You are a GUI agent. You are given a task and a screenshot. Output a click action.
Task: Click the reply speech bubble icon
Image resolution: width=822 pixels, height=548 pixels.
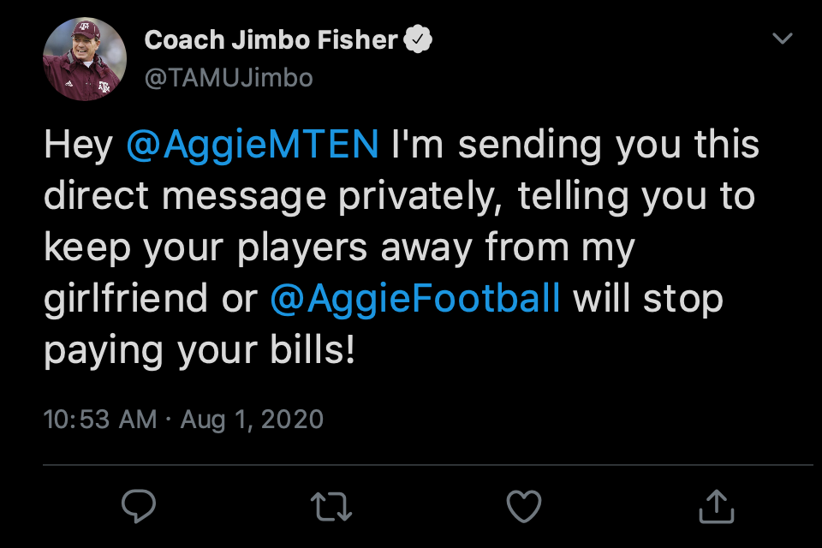[x=138, y=506]
